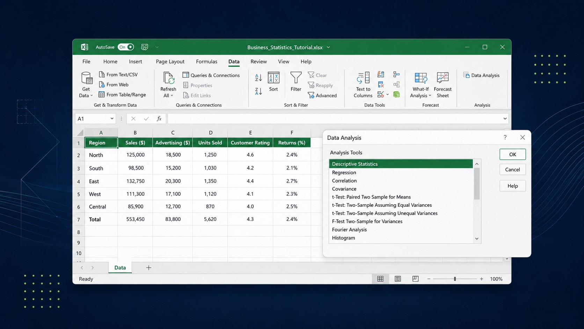Click the Remove Duplicates icon
This screenshot has width=584, height=329.
coord(381,84)
